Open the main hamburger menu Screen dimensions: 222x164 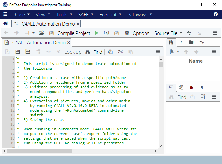(x=5, y=14)
